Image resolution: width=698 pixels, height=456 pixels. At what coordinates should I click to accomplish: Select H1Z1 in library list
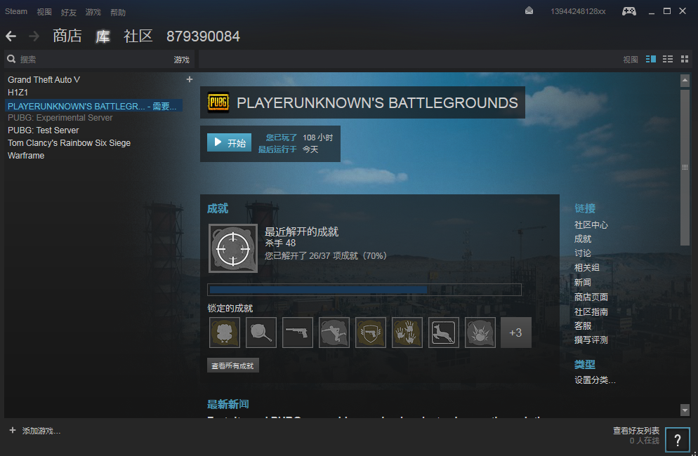[18, 92]
